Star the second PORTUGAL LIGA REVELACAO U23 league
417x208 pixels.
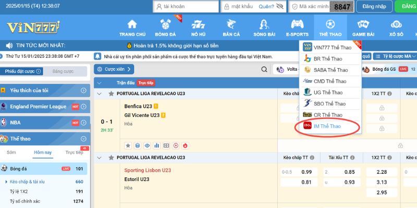point(111,158)
